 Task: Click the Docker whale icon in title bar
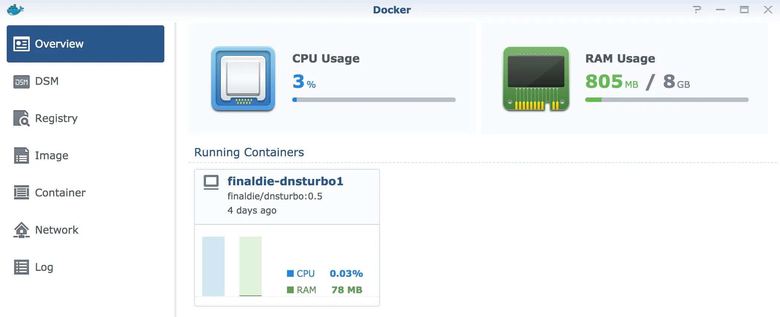(x=15, y=10)
